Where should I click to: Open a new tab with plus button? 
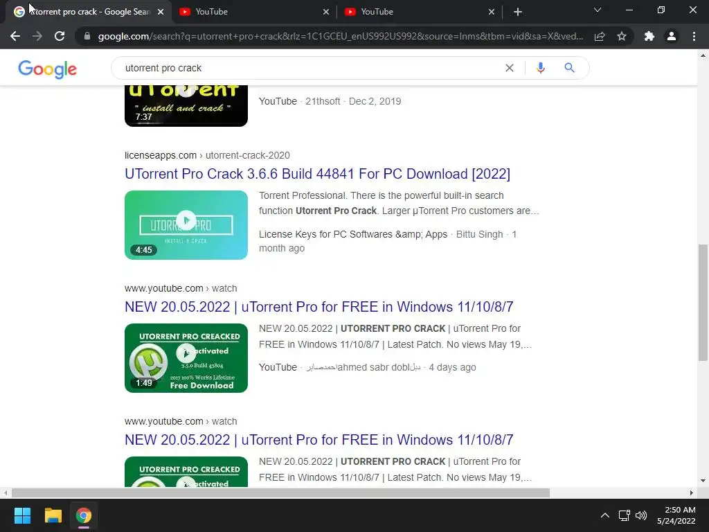click(x=518, y=12)
